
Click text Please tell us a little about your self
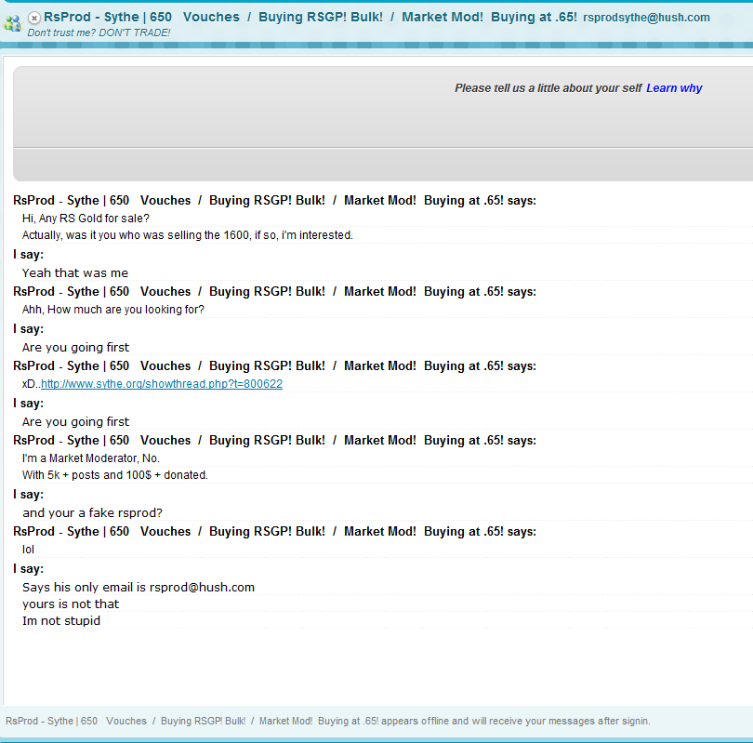[548, 88]
